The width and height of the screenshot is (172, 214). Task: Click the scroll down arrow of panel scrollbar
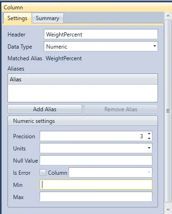[x=168, y=210]
